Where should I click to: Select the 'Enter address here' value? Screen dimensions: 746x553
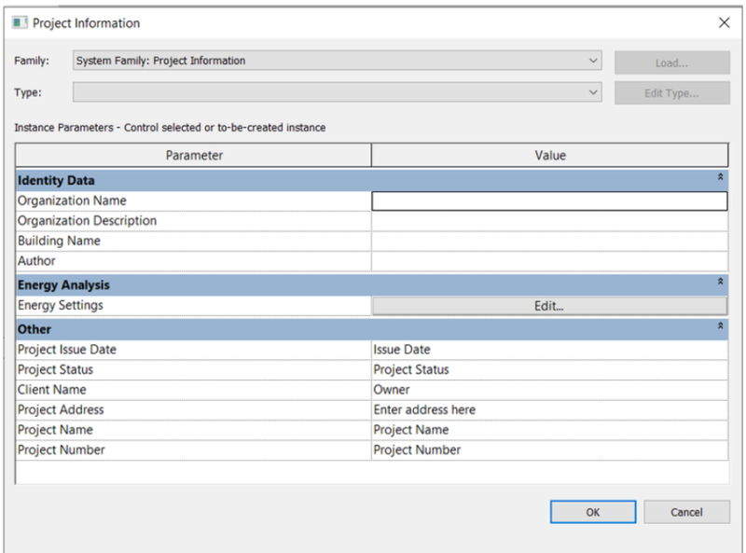[549, 409]
